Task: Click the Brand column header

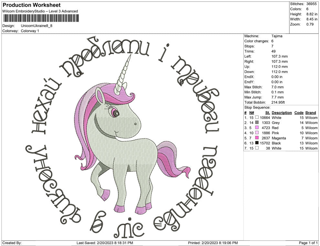Action: tap(310, 113)
